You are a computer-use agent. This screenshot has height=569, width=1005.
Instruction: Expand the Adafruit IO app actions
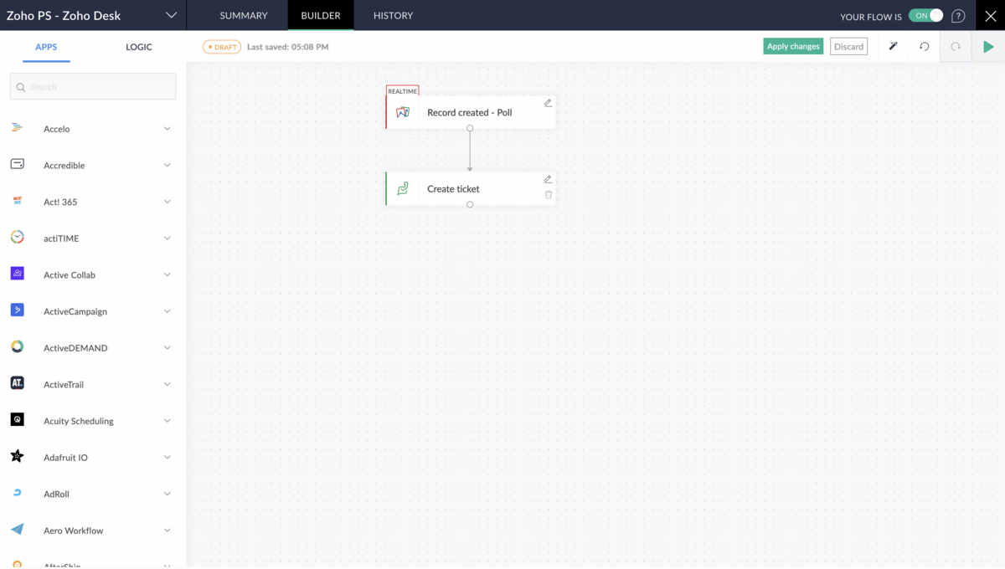tap(167, 458)
